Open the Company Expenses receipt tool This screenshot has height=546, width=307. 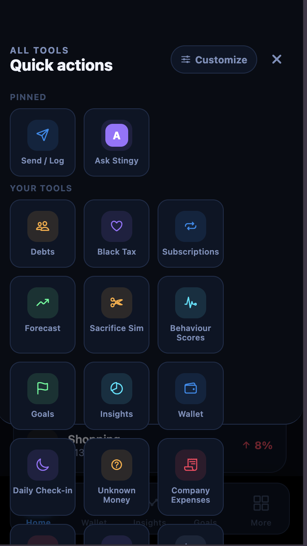tap(191, 477)
